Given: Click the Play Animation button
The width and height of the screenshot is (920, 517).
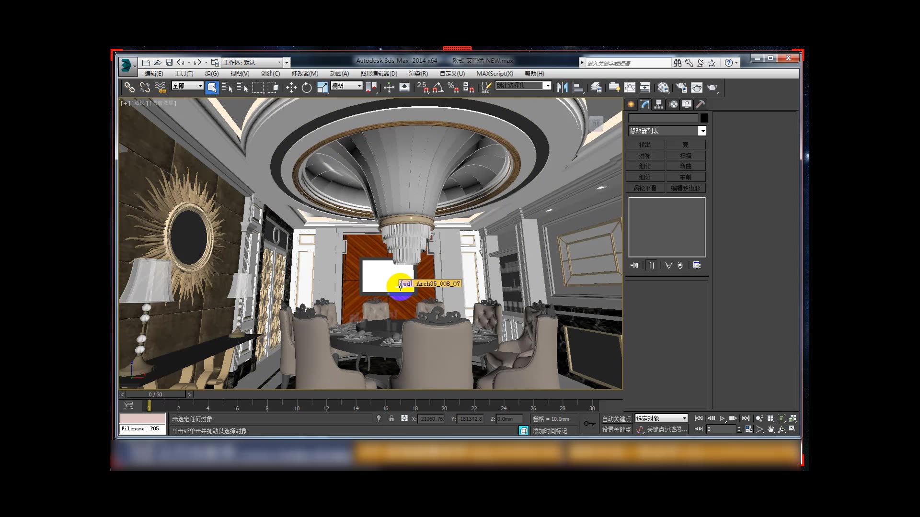Looking at the screenshot, I should [x=723, y=418].
